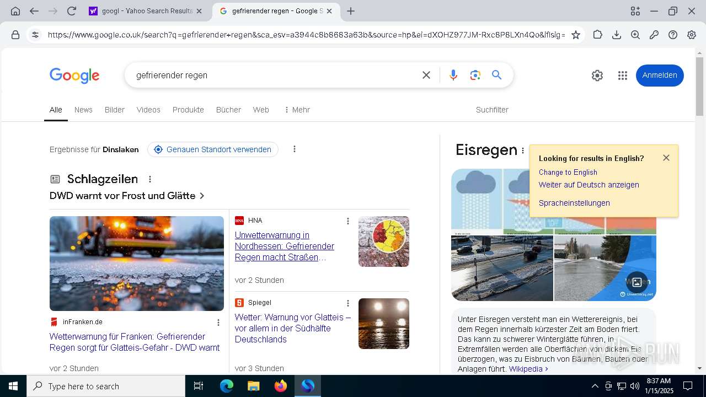Clear the search query with X icon
Viewport: 706px width, 397px height.
coord(426,75)
